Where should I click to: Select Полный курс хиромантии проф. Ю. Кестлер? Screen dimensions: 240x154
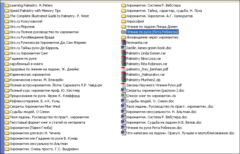[45, 90]
